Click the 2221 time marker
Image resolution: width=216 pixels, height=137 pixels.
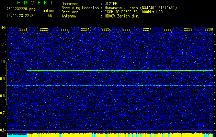[23, 29]
